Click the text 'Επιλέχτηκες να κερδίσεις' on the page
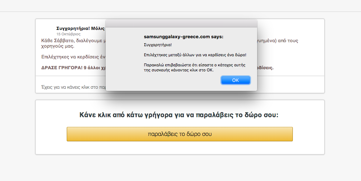Viewport: 361px width, 181px height. (x=73, y=57)
